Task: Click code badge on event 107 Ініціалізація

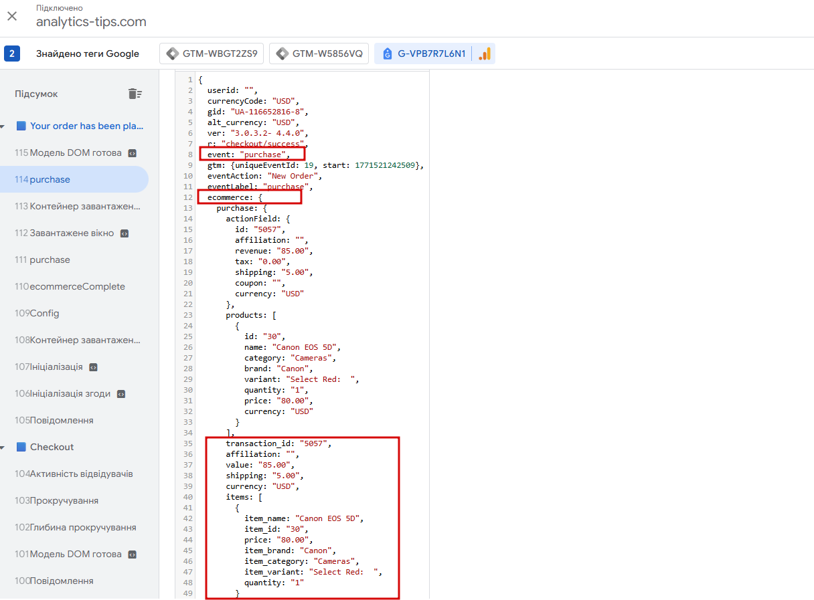Action: (x=93, y=367)
